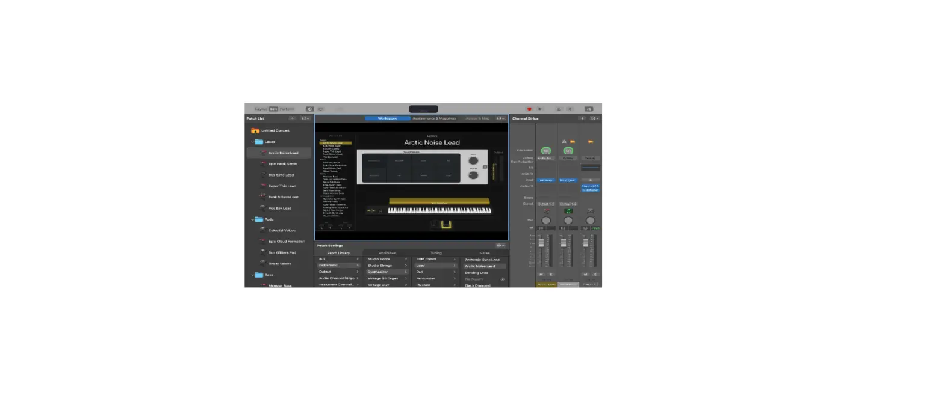Select the Sun Glitters Pad patch icon
The width and height of the screenshot is (944, 405).
click(x=263, y=252)
